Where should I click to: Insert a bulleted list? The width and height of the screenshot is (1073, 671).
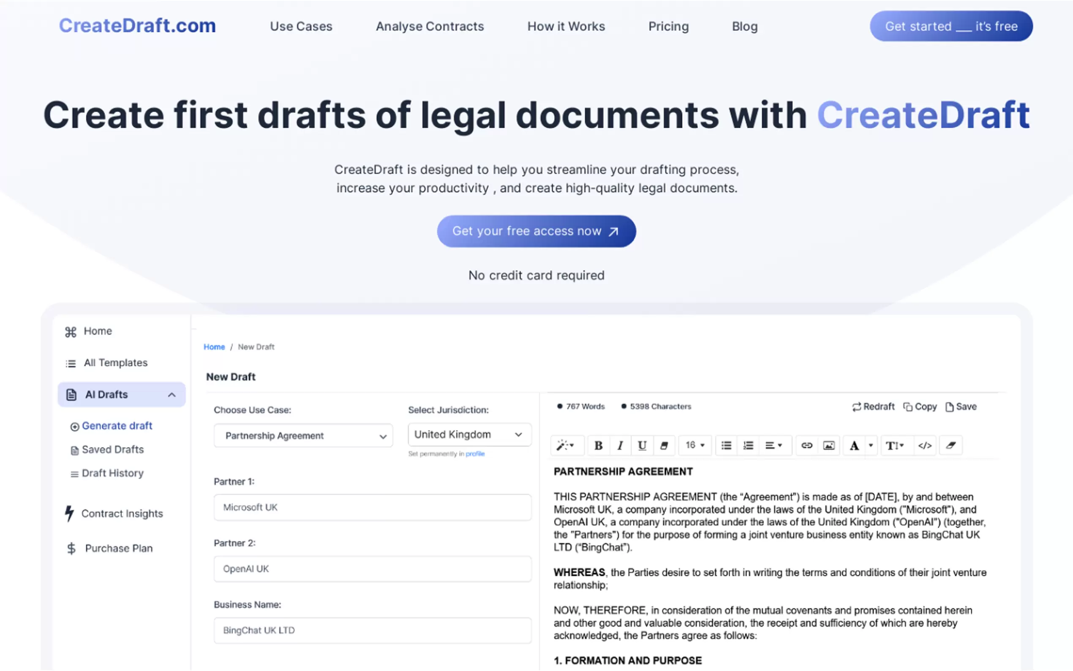tap(726, 445)
